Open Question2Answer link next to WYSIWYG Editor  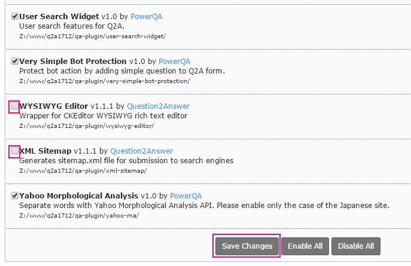point(159,106)
